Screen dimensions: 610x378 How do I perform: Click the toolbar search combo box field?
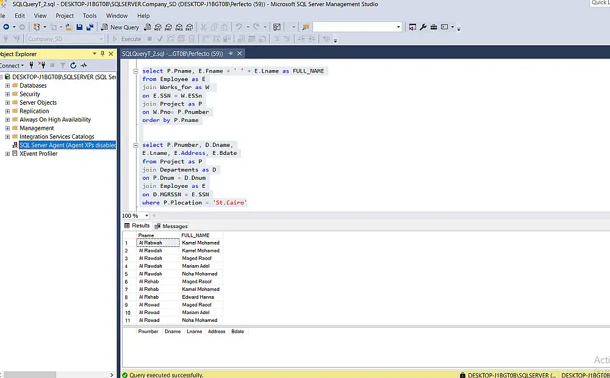click(357, 27)
